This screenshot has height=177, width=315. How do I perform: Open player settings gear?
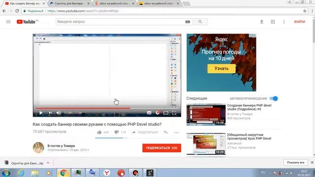(x=157, y=113)
